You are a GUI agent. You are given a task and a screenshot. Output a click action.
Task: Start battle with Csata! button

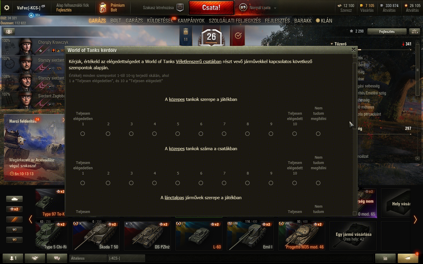click(211, 8)
